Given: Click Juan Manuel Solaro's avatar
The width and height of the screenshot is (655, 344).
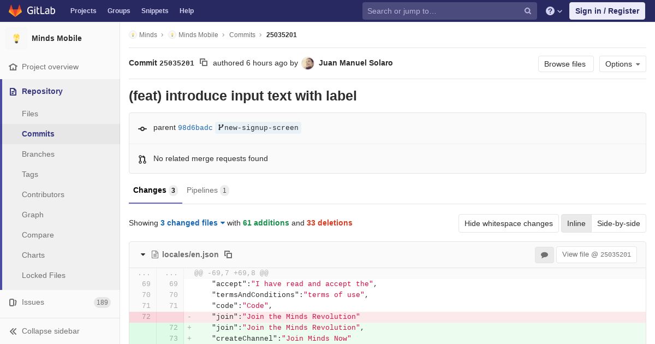Looking at the screenshot, I should pos(308,63).
